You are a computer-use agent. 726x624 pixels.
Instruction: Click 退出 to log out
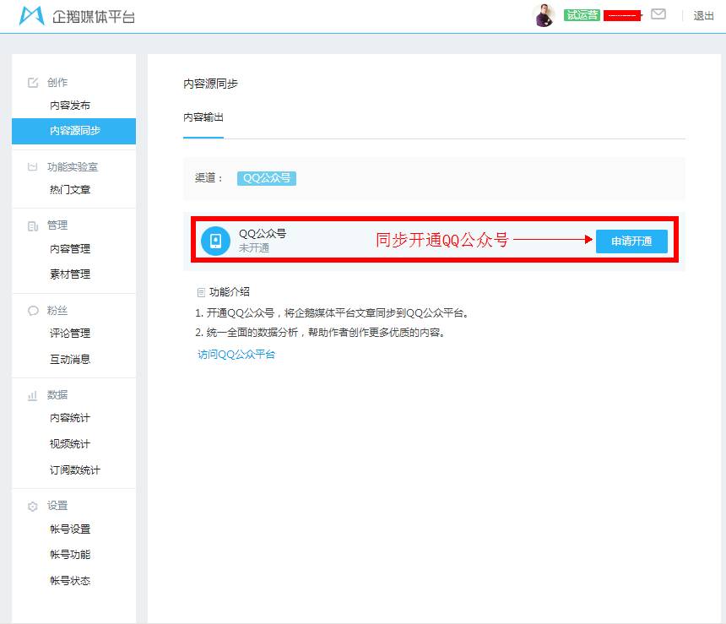[x=703, y=15]
